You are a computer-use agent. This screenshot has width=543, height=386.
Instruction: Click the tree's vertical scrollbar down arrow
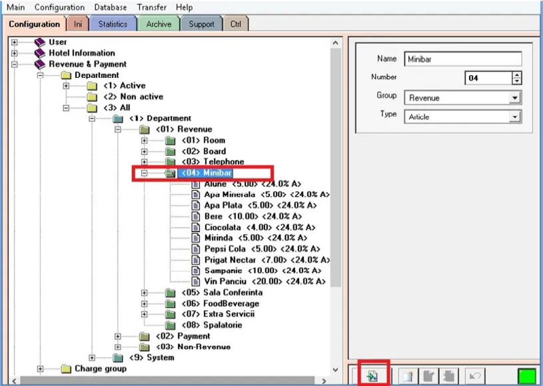click(335, 369)
